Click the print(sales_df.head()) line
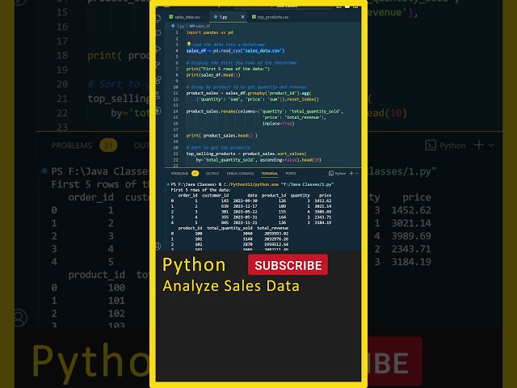517x388 pixels. tap(213, 75)
